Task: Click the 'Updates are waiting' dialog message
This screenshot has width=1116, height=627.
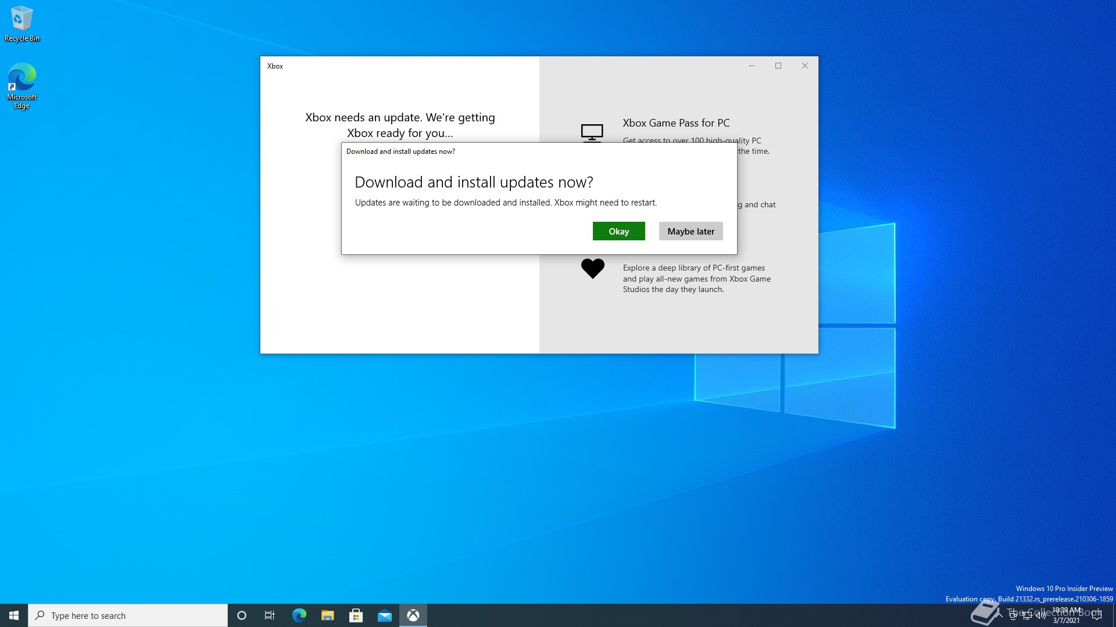Action: pos(506,203)
